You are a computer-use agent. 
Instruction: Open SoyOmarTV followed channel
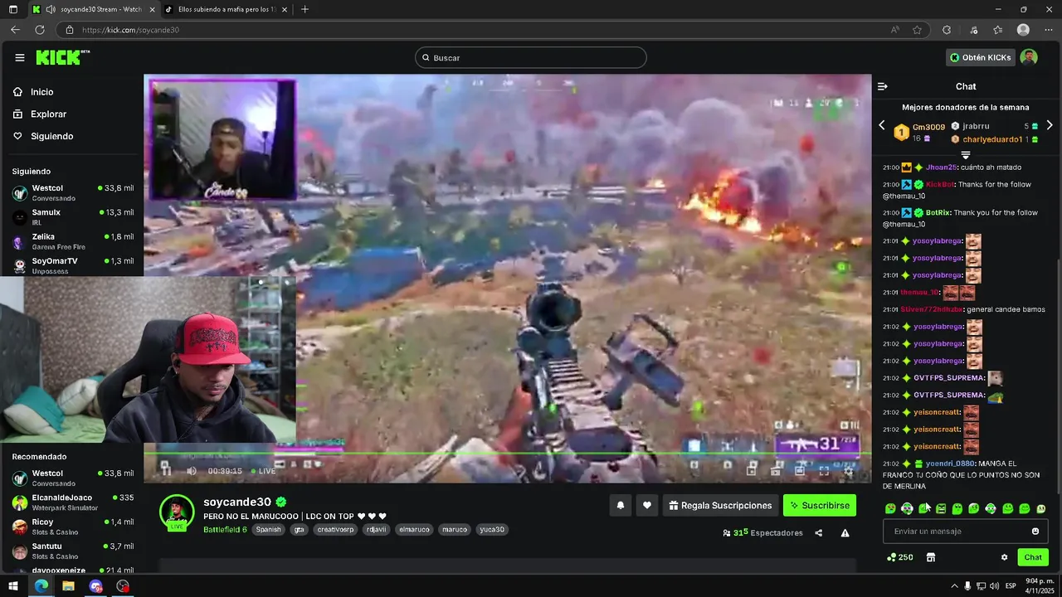coord(73,265)
